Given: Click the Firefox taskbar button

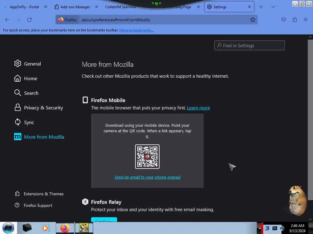Looking at the screenshot, I should click(x=65, y=228).
